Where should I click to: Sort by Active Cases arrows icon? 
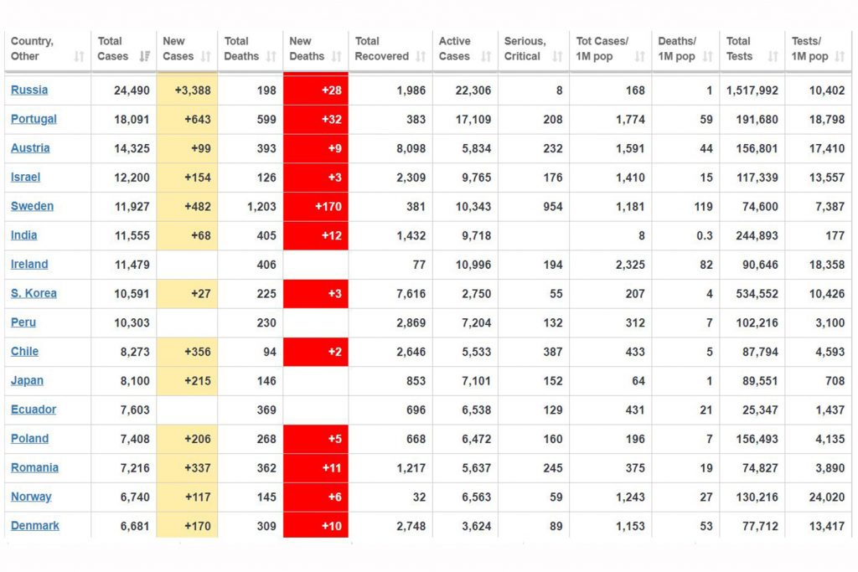point(486,56)
